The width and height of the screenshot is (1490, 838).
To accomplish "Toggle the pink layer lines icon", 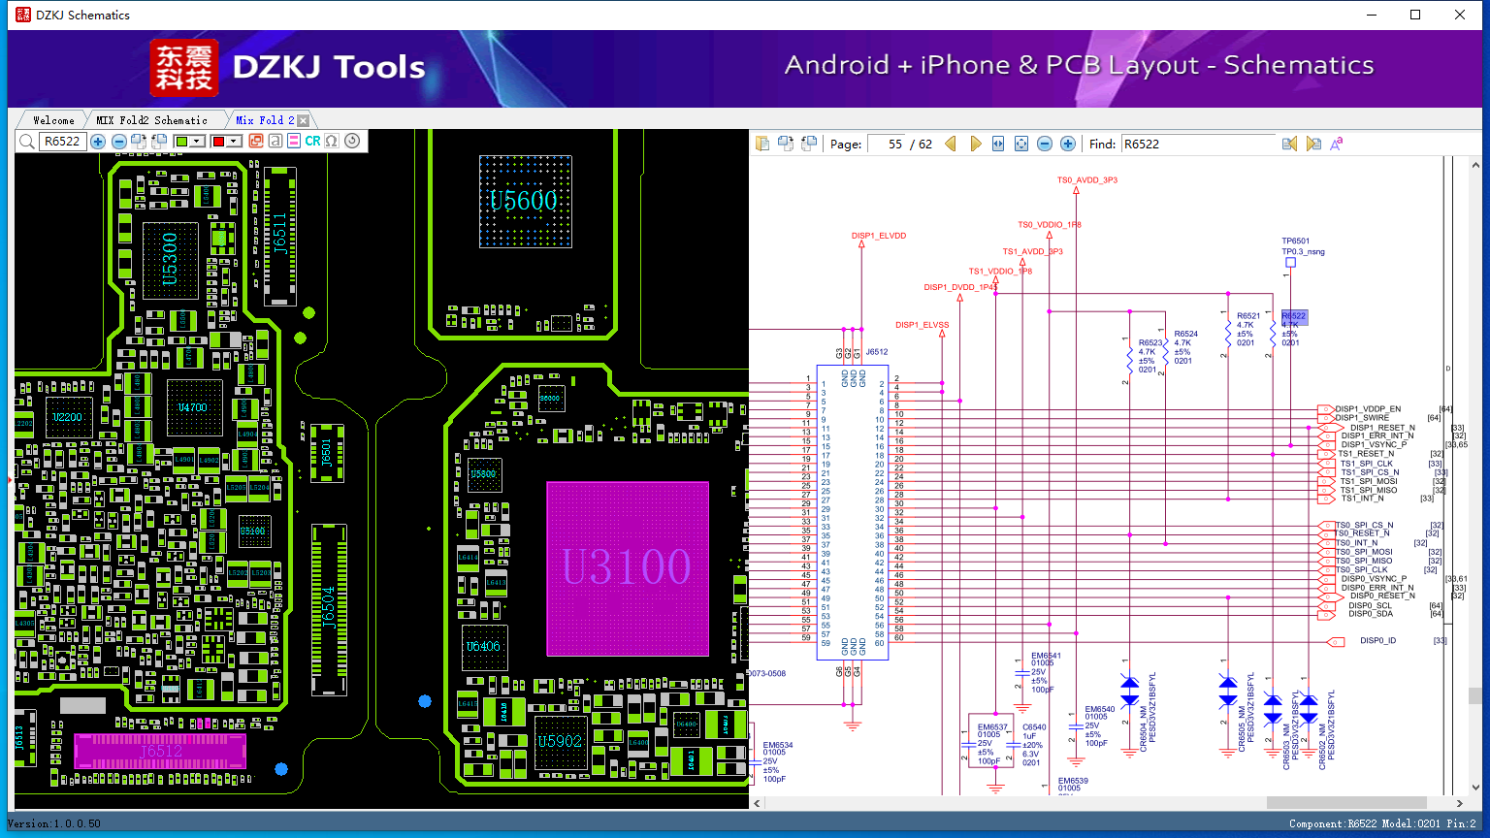I will 294,141.
